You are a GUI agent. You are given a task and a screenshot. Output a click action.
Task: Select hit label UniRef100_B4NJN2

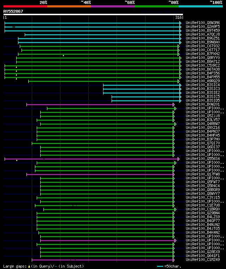(x=203, y=225)
